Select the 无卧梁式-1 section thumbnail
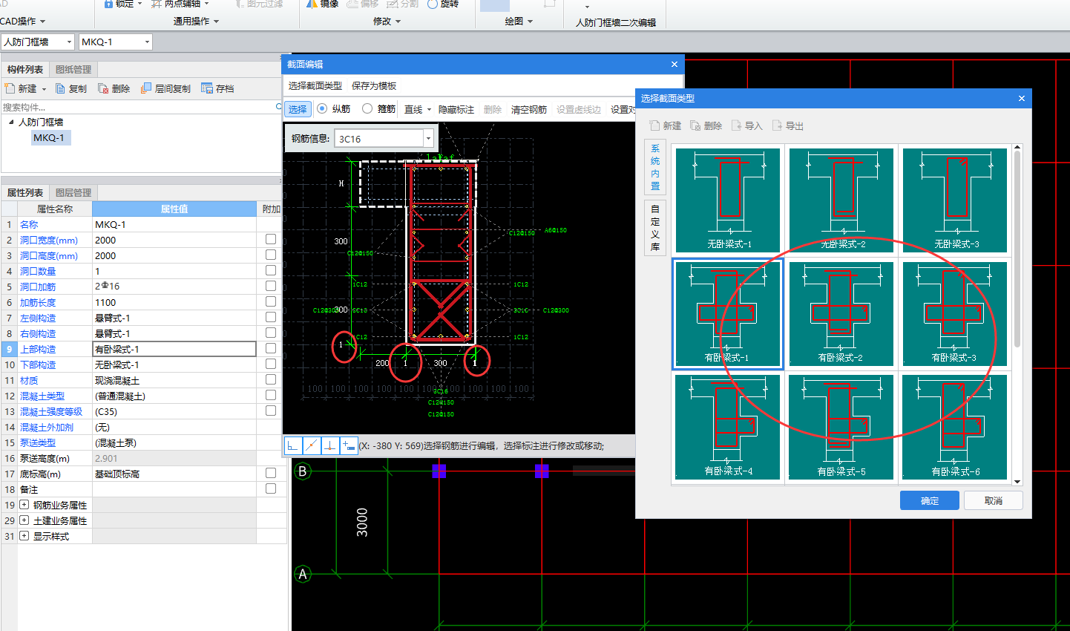This screenshot has width=1070, height=631. pos(728,200)
